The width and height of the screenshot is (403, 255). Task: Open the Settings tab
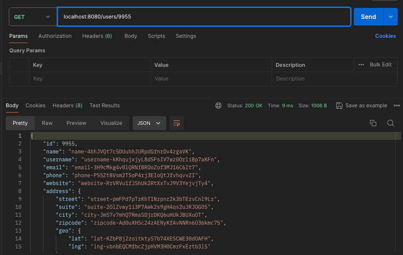[186, 36]
